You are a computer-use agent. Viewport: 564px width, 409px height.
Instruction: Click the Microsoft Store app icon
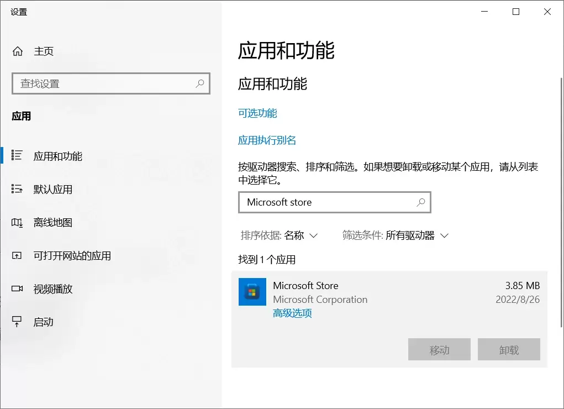pyautogui.click(x=252, y=292)
